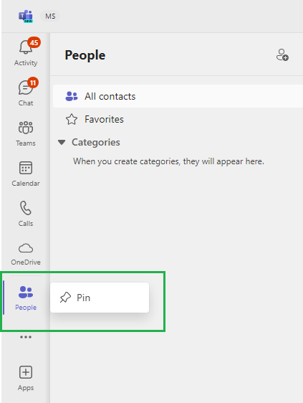303x403 pixels.
Task: Click the MS account badge
Action: coord(50,16)
